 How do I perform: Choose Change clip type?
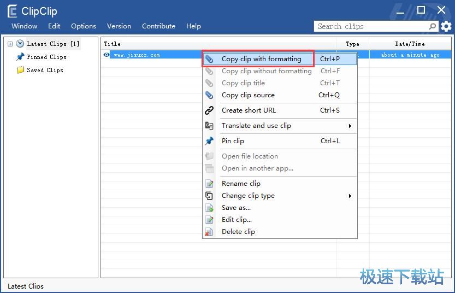280,196
